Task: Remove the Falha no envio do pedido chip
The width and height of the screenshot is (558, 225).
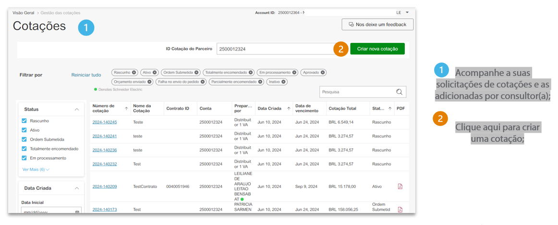Action: pos(203,82)
